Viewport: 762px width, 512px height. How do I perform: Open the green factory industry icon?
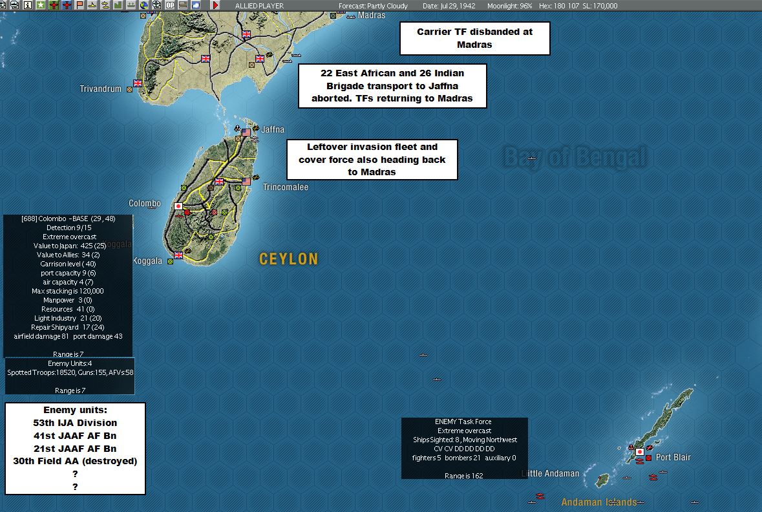pos(118,5)
